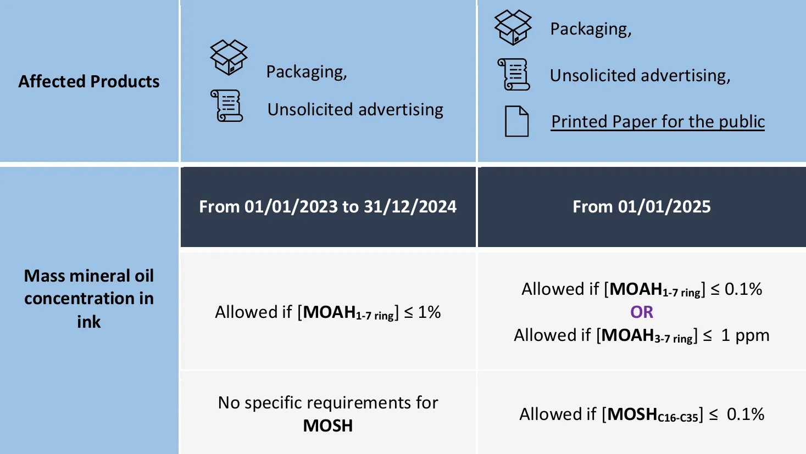The width and height of the screenshot is (806, 454).
Task: Click the packaging box icon in 2023 column
Action: pyautogui.click(x=229, y=57)
